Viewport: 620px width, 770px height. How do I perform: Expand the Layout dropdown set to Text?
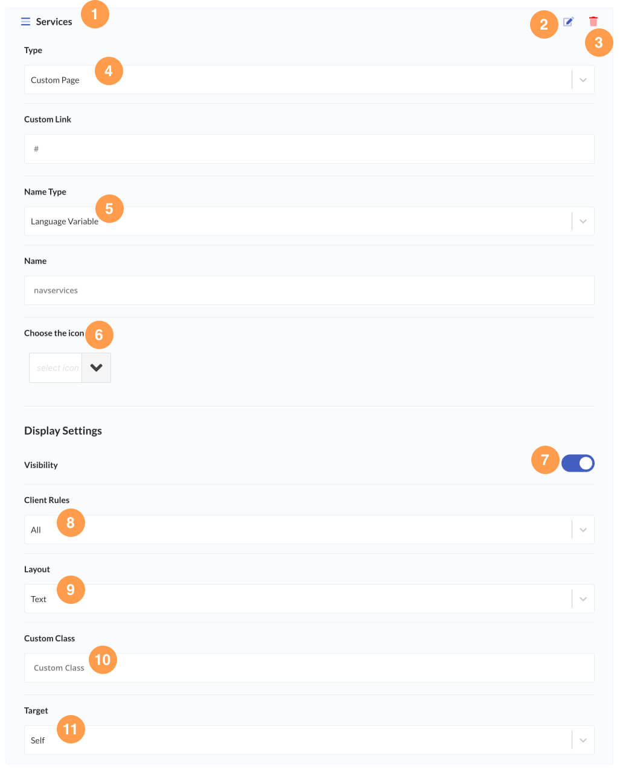[x=297, y=599]
